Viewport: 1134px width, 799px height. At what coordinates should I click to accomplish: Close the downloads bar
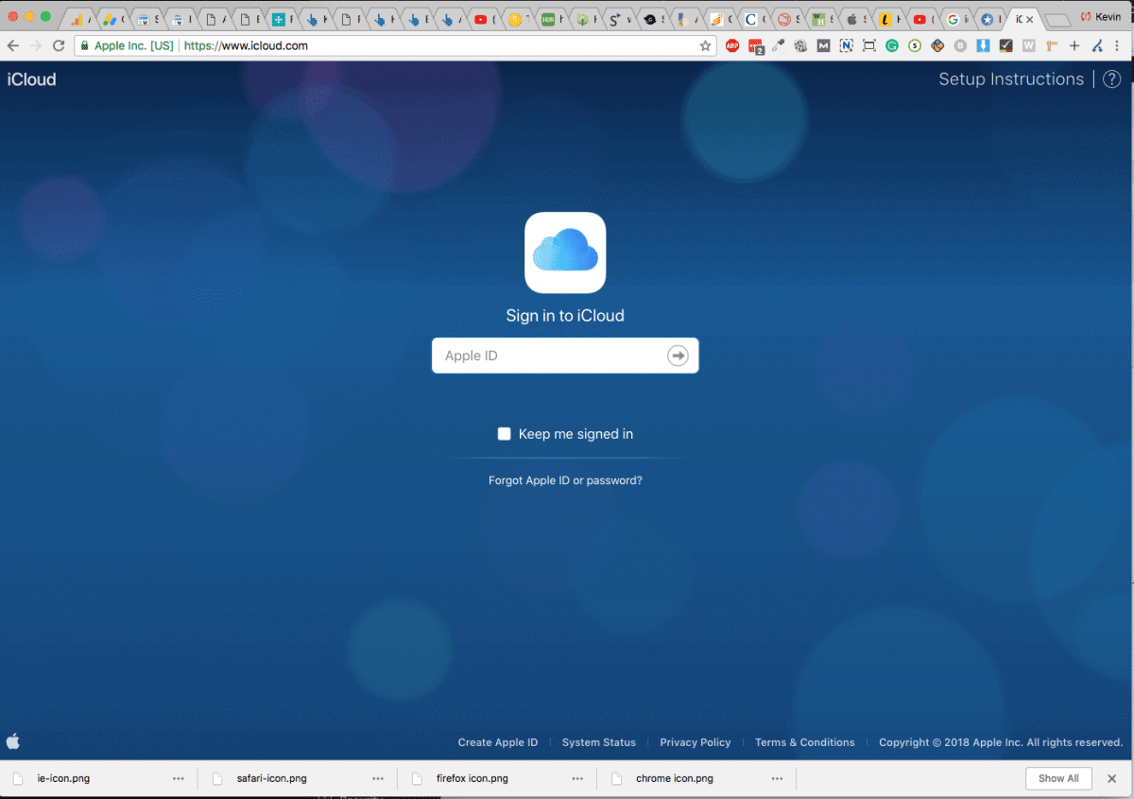tap(1112, 778)
